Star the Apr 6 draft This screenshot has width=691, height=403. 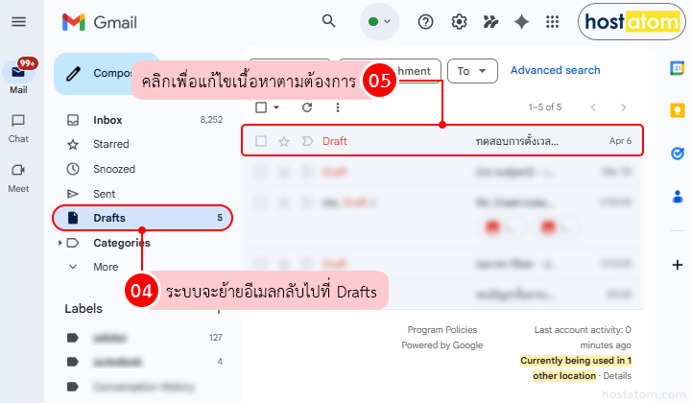coord(284,141)
